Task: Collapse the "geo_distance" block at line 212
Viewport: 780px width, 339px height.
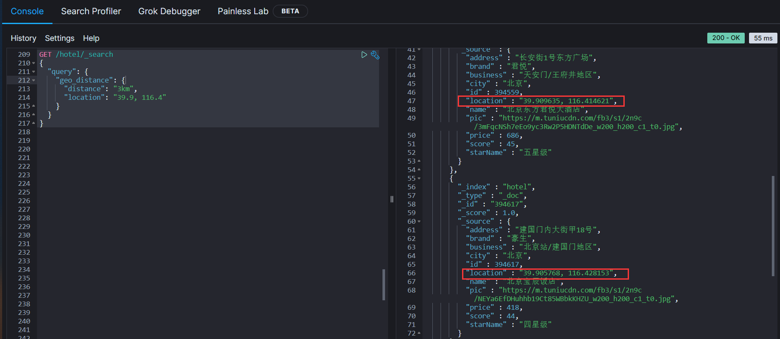Action: (34, 80)
